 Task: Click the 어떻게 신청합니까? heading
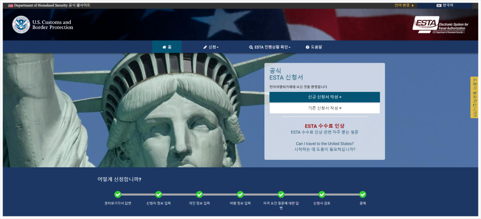[x=120, y=180]
